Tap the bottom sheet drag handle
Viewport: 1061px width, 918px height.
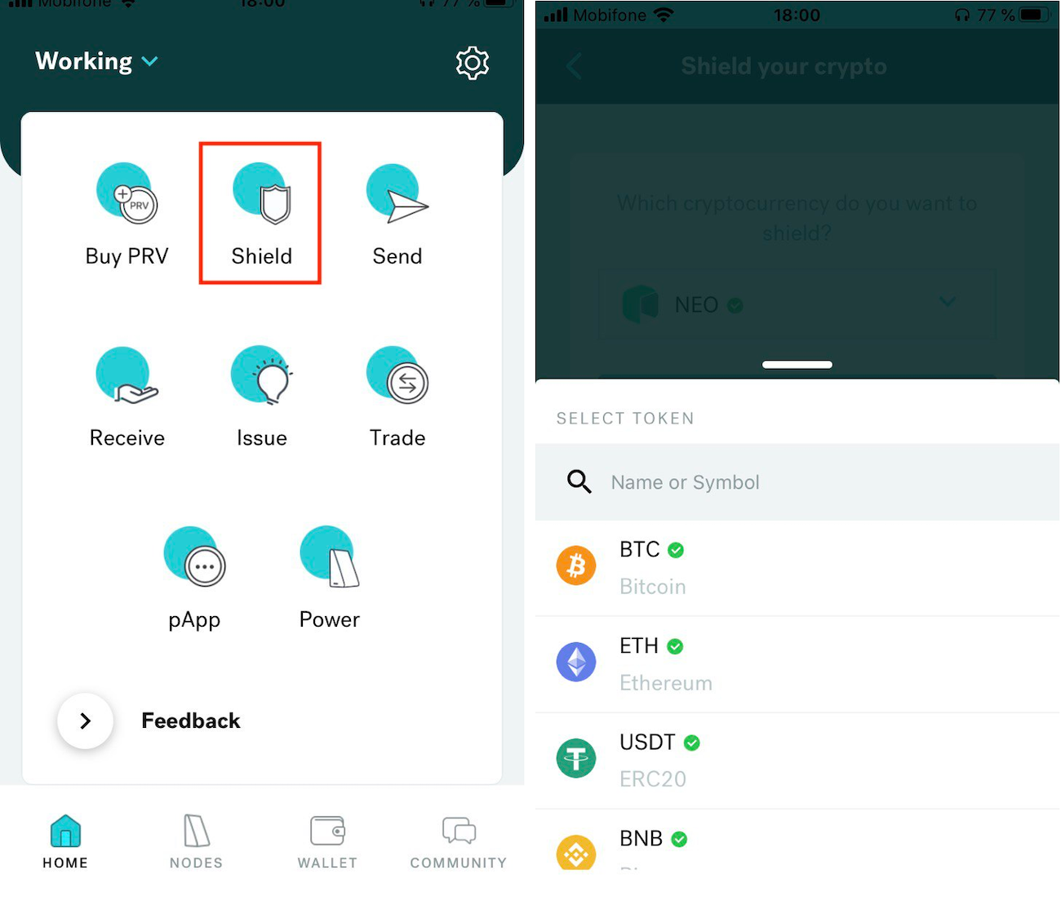797,365
